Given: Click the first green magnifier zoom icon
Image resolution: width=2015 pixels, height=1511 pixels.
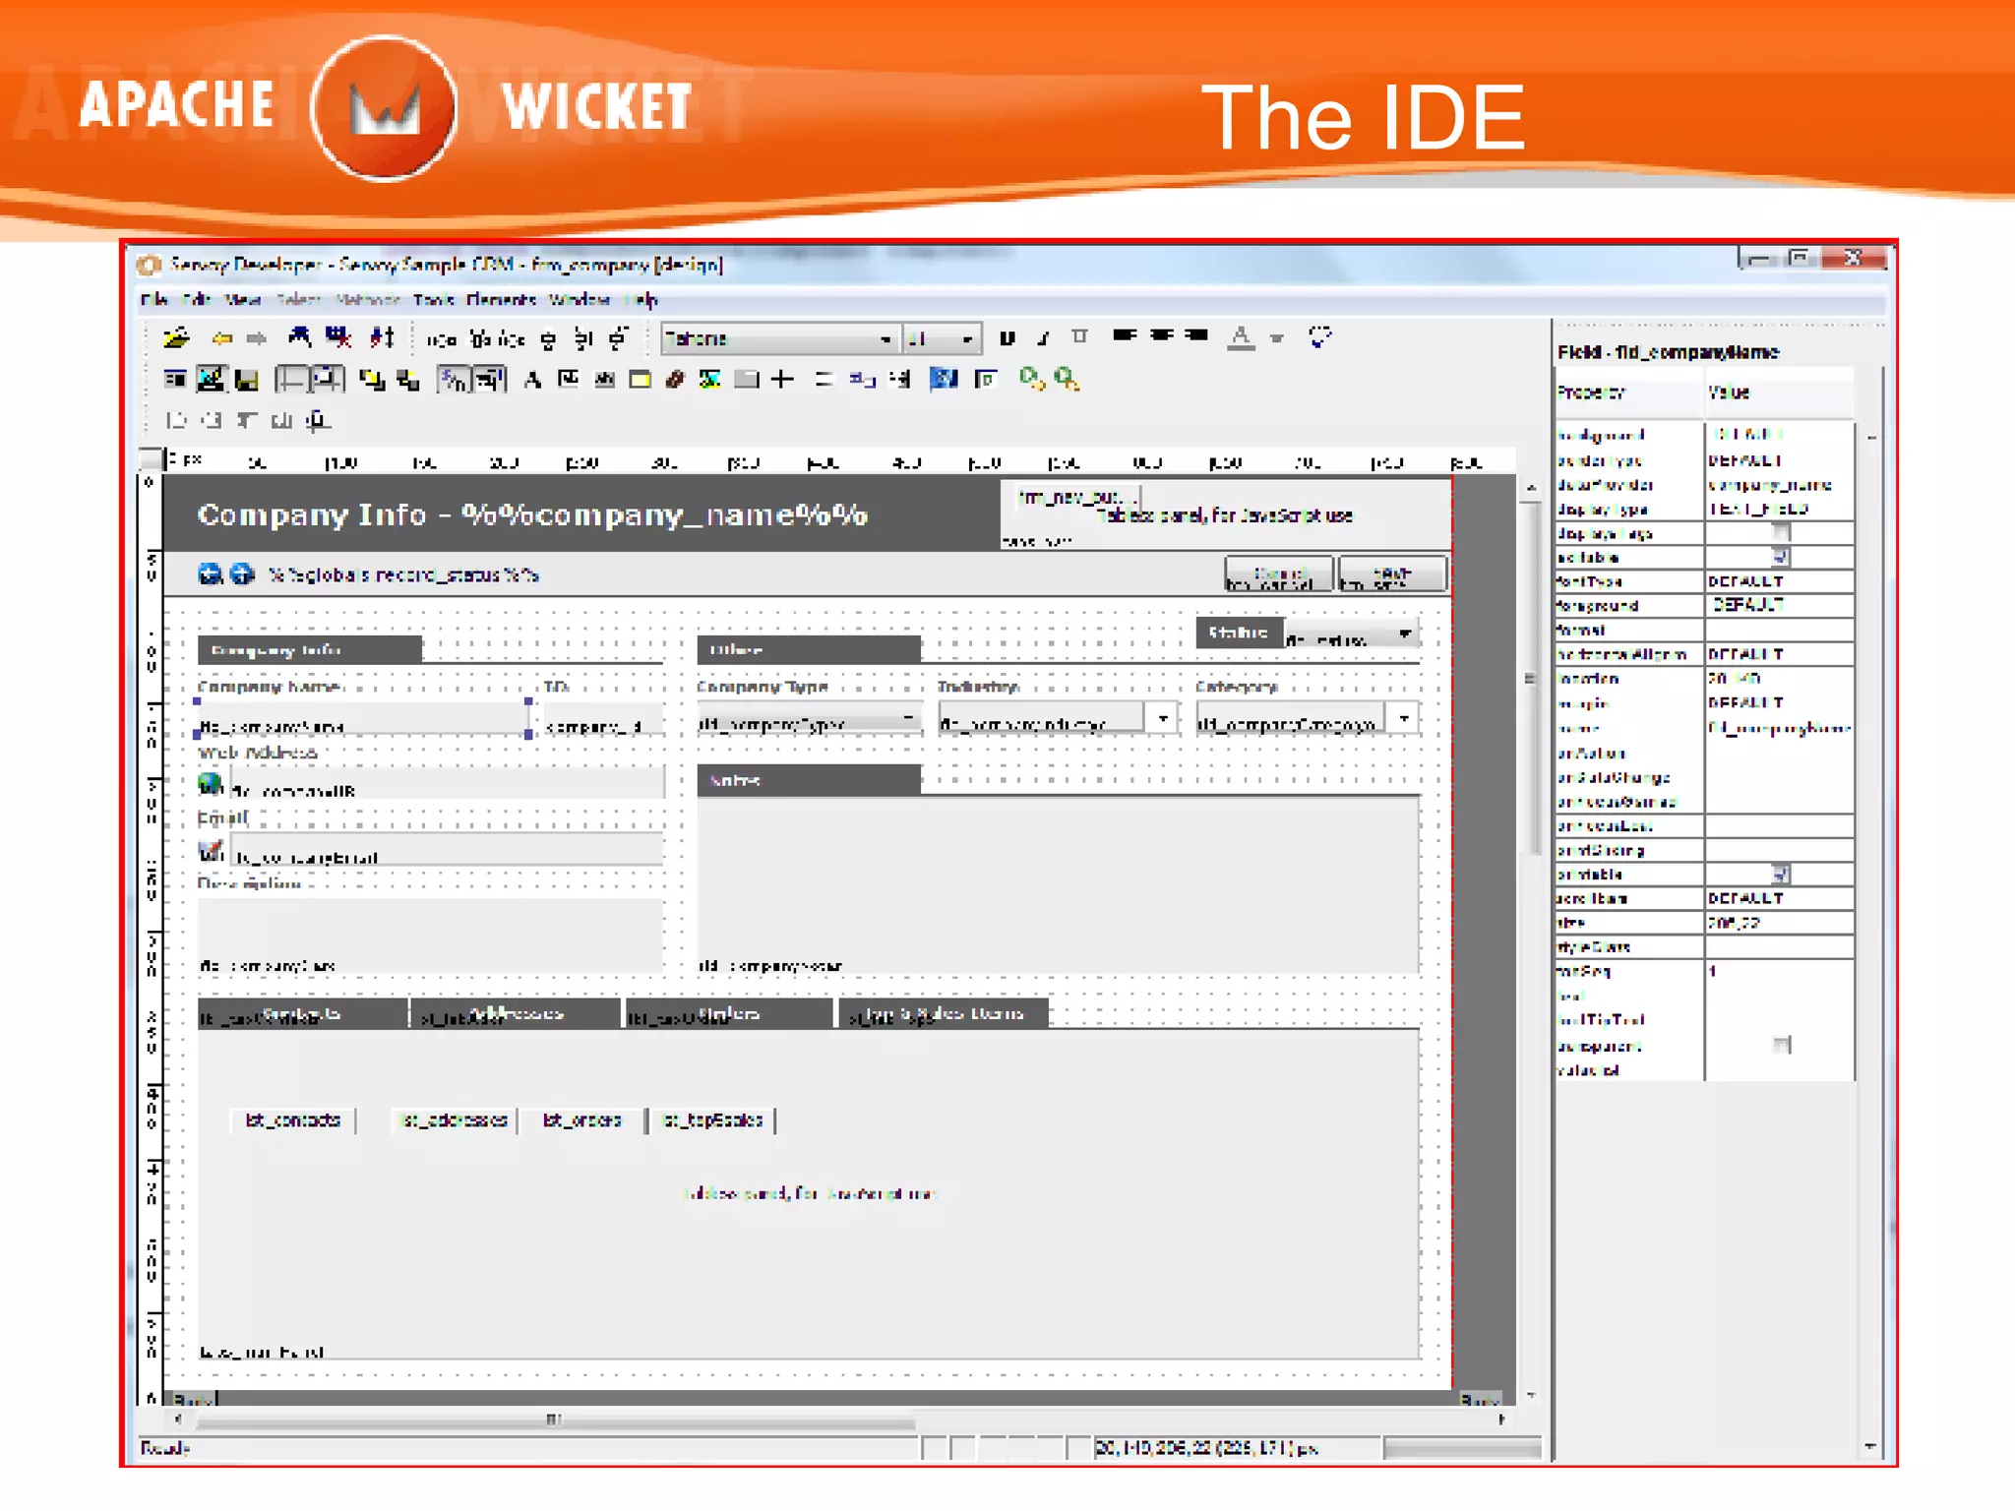Looking at the screenshot, I should [1030, 379].
